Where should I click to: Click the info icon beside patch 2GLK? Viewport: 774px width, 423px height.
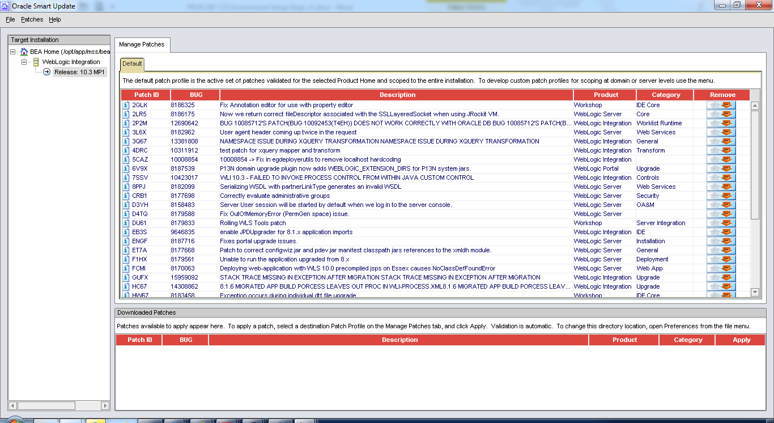(125, 105)
